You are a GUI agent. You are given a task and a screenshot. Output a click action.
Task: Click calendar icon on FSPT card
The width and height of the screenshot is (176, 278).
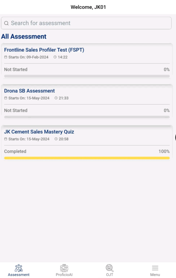6,57
